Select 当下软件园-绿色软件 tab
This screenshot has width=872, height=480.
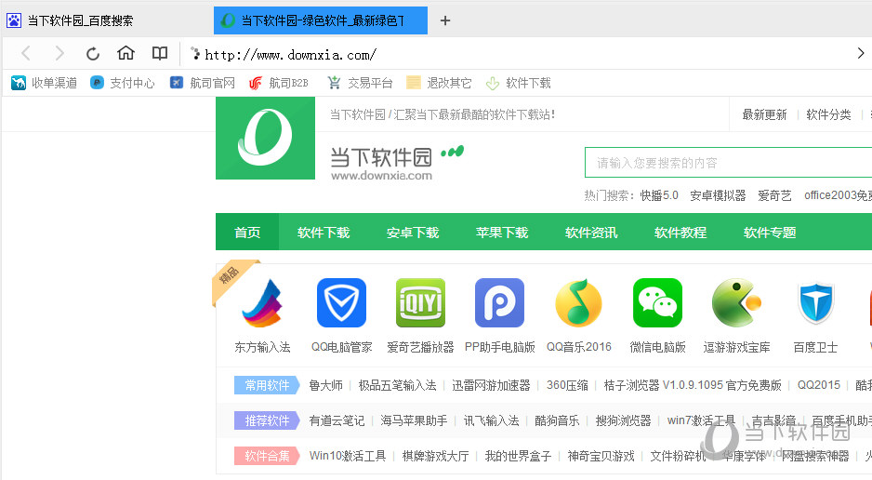tap(321, 20)
